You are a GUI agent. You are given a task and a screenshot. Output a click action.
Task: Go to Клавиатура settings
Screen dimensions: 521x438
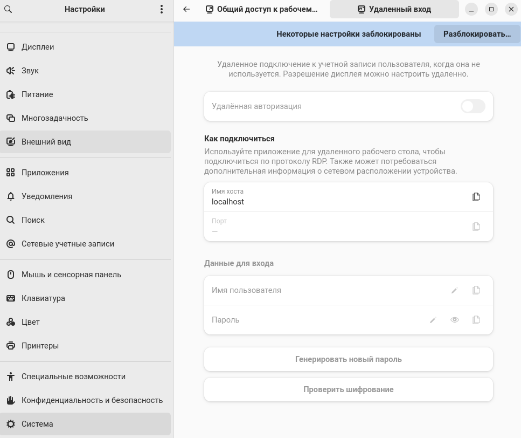click(x=43, y=298)
